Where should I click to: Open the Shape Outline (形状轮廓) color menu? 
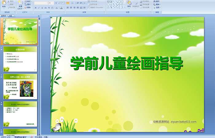[145, 4]
